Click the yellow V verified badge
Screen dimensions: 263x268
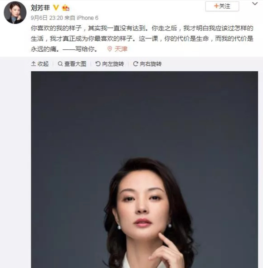tap(56, 8)
